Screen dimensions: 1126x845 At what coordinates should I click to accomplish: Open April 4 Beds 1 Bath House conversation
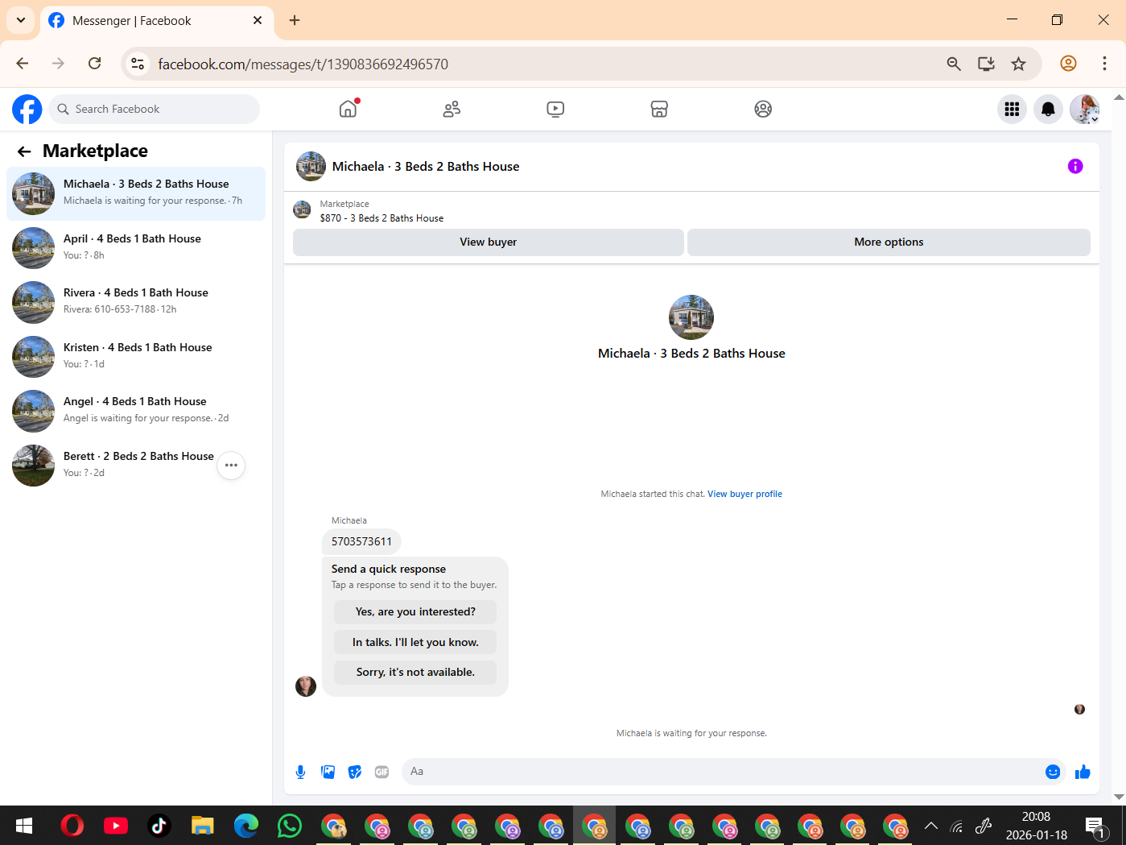coord(136,247)
